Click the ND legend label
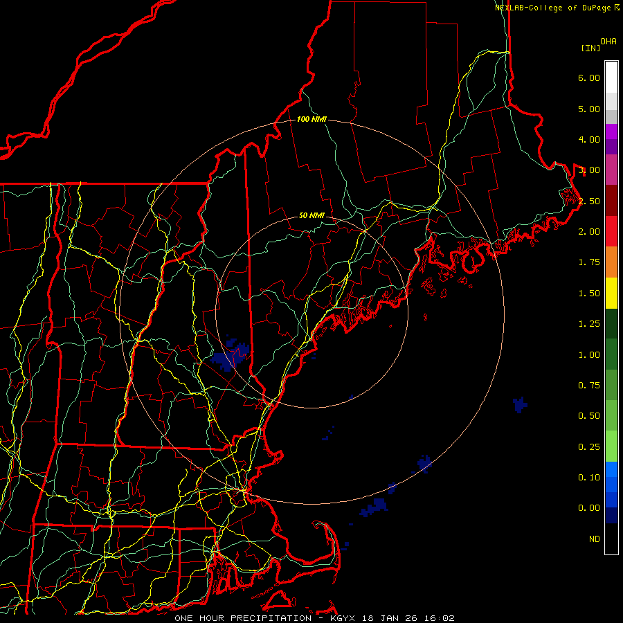 (x=595, y=539)
